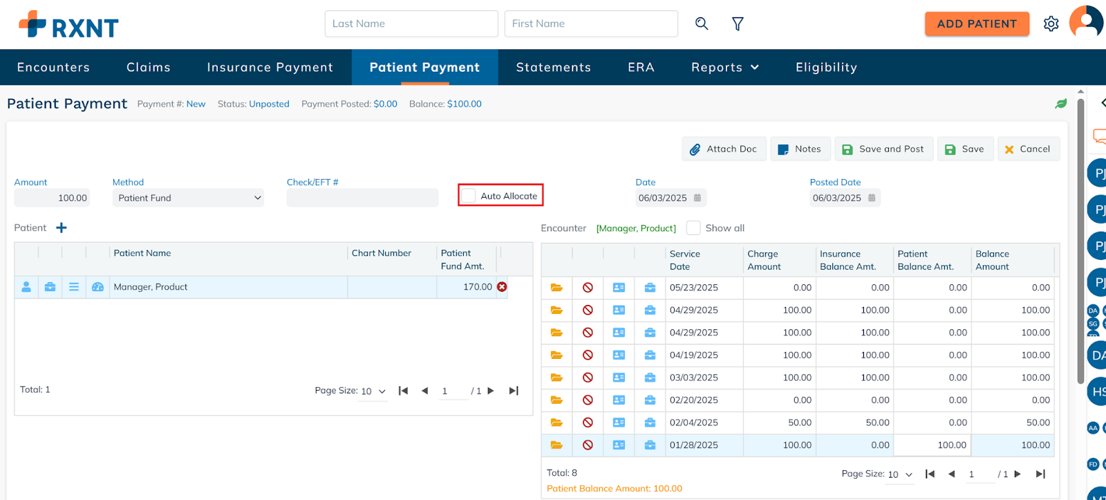
Task: Click the Check/EFT # input field
Action: [x=362, y=198]
